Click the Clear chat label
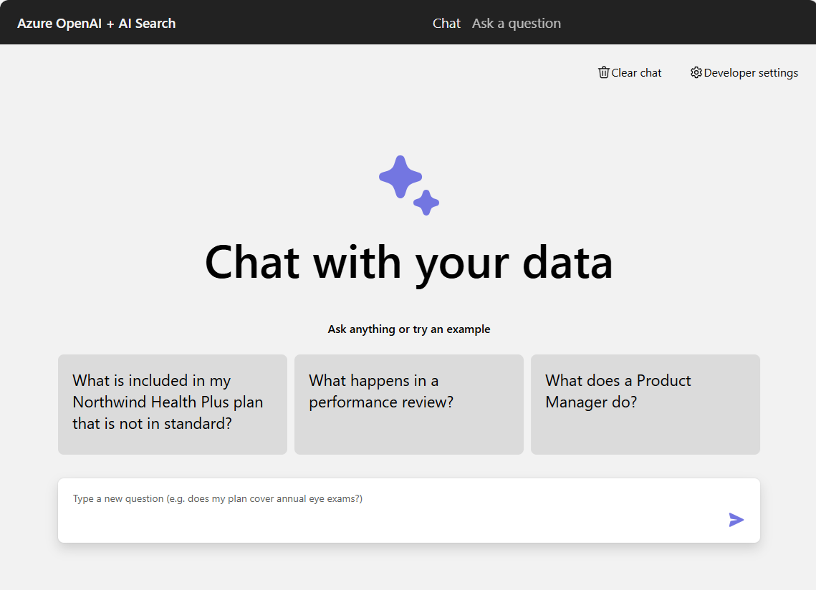 tap(636, 72)
